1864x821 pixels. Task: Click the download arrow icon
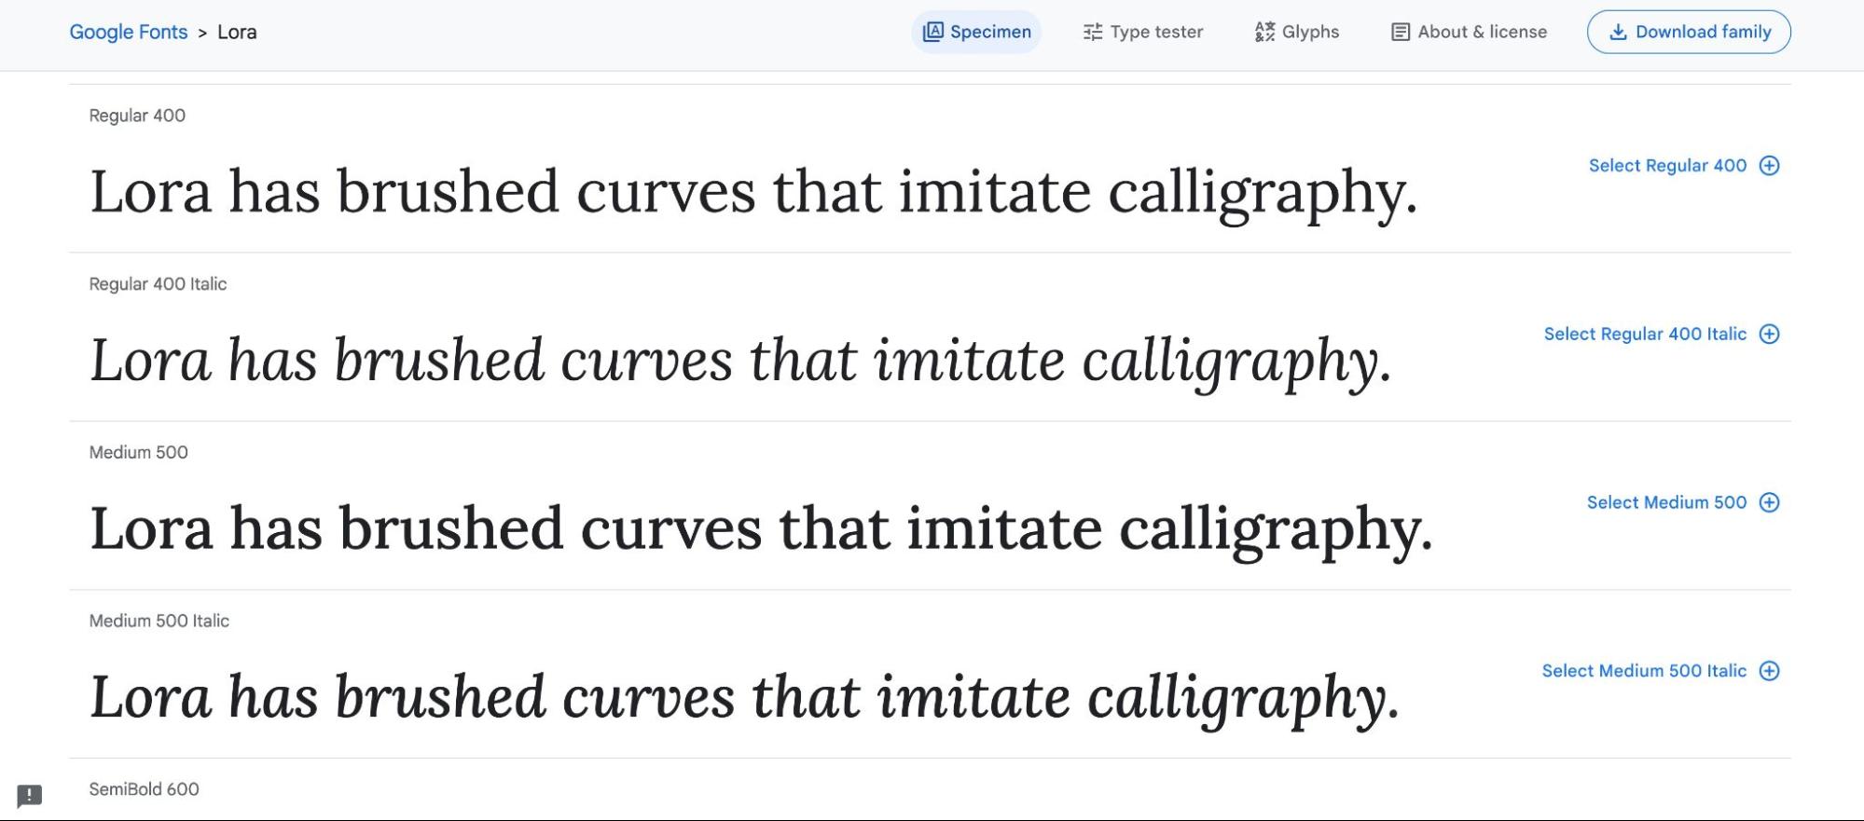1618,33
